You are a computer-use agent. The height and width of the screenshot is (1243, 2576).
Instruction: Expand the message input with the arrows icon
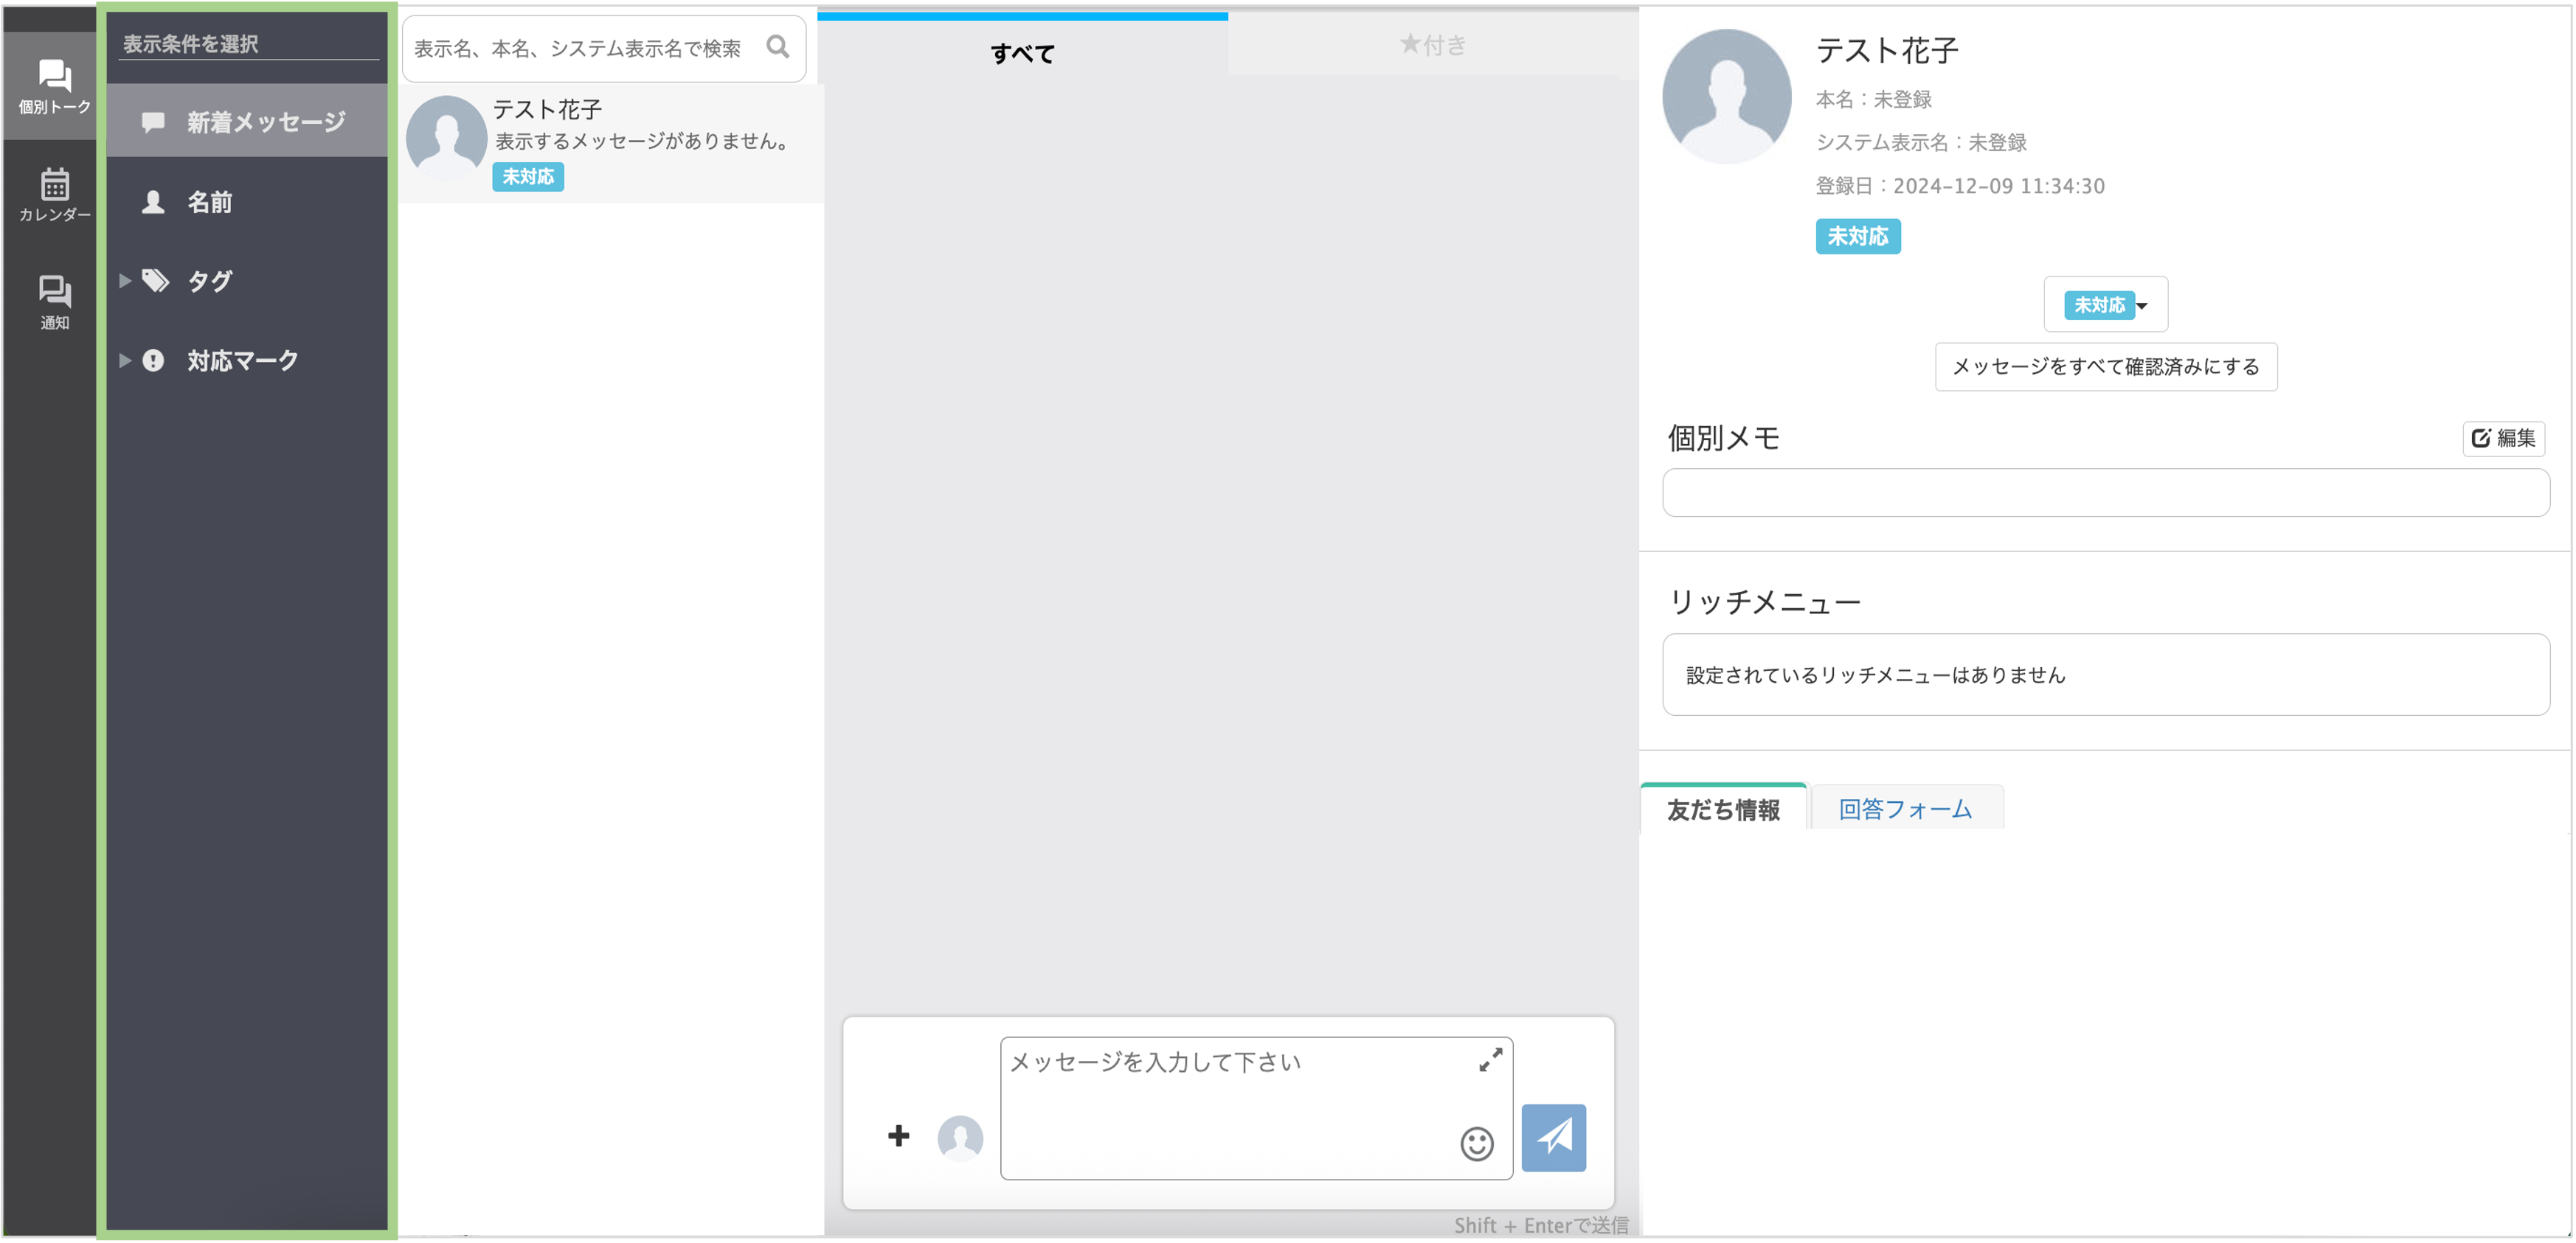pyautogui.click(x=1490, y=1060)
